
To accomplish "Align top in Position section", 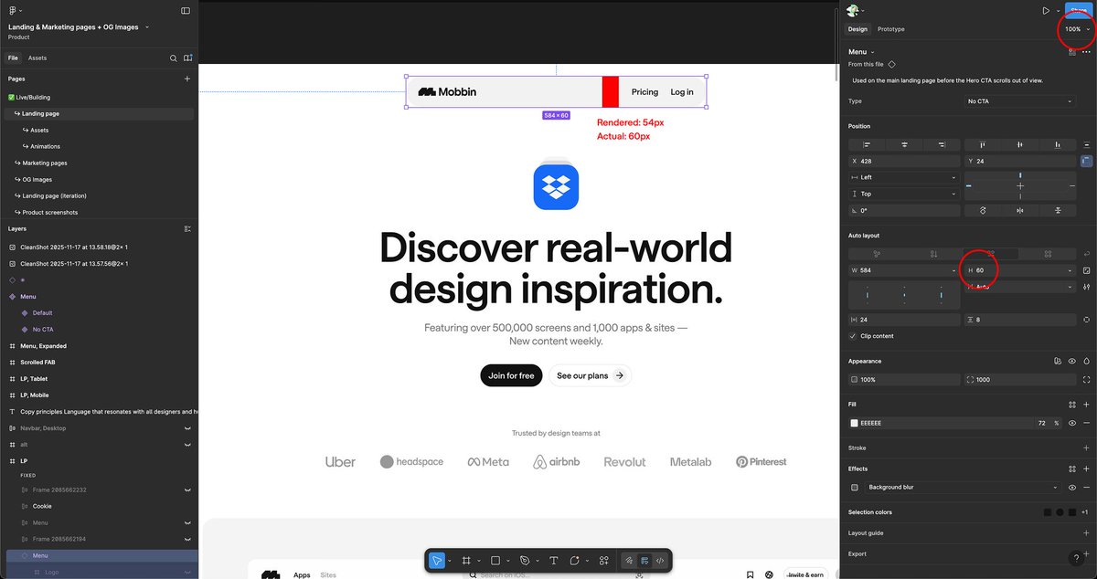I will pos(983,145).
